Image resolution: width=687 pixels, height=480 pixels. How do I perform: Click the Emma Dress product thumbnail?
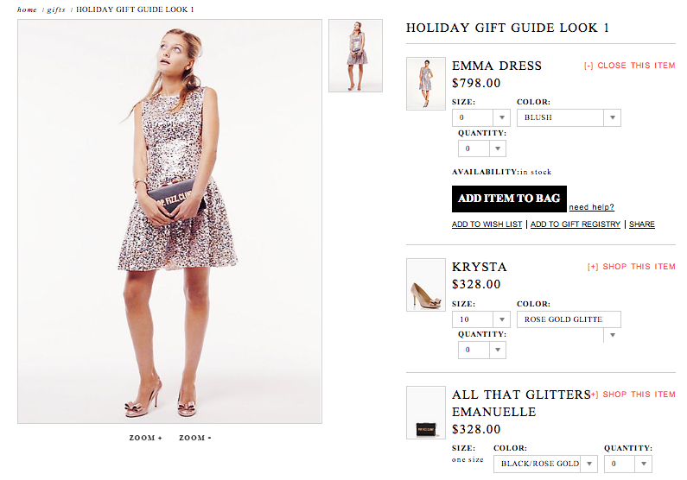click(x=425, y=83)
